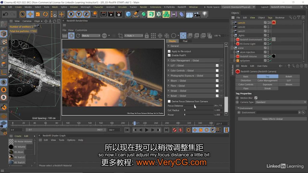
Task: Click Make Effects Global button
Action: coord(272,119)
